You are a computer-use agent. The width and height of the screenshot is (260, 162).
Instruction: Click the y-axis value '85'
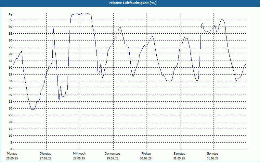(10, 34)
